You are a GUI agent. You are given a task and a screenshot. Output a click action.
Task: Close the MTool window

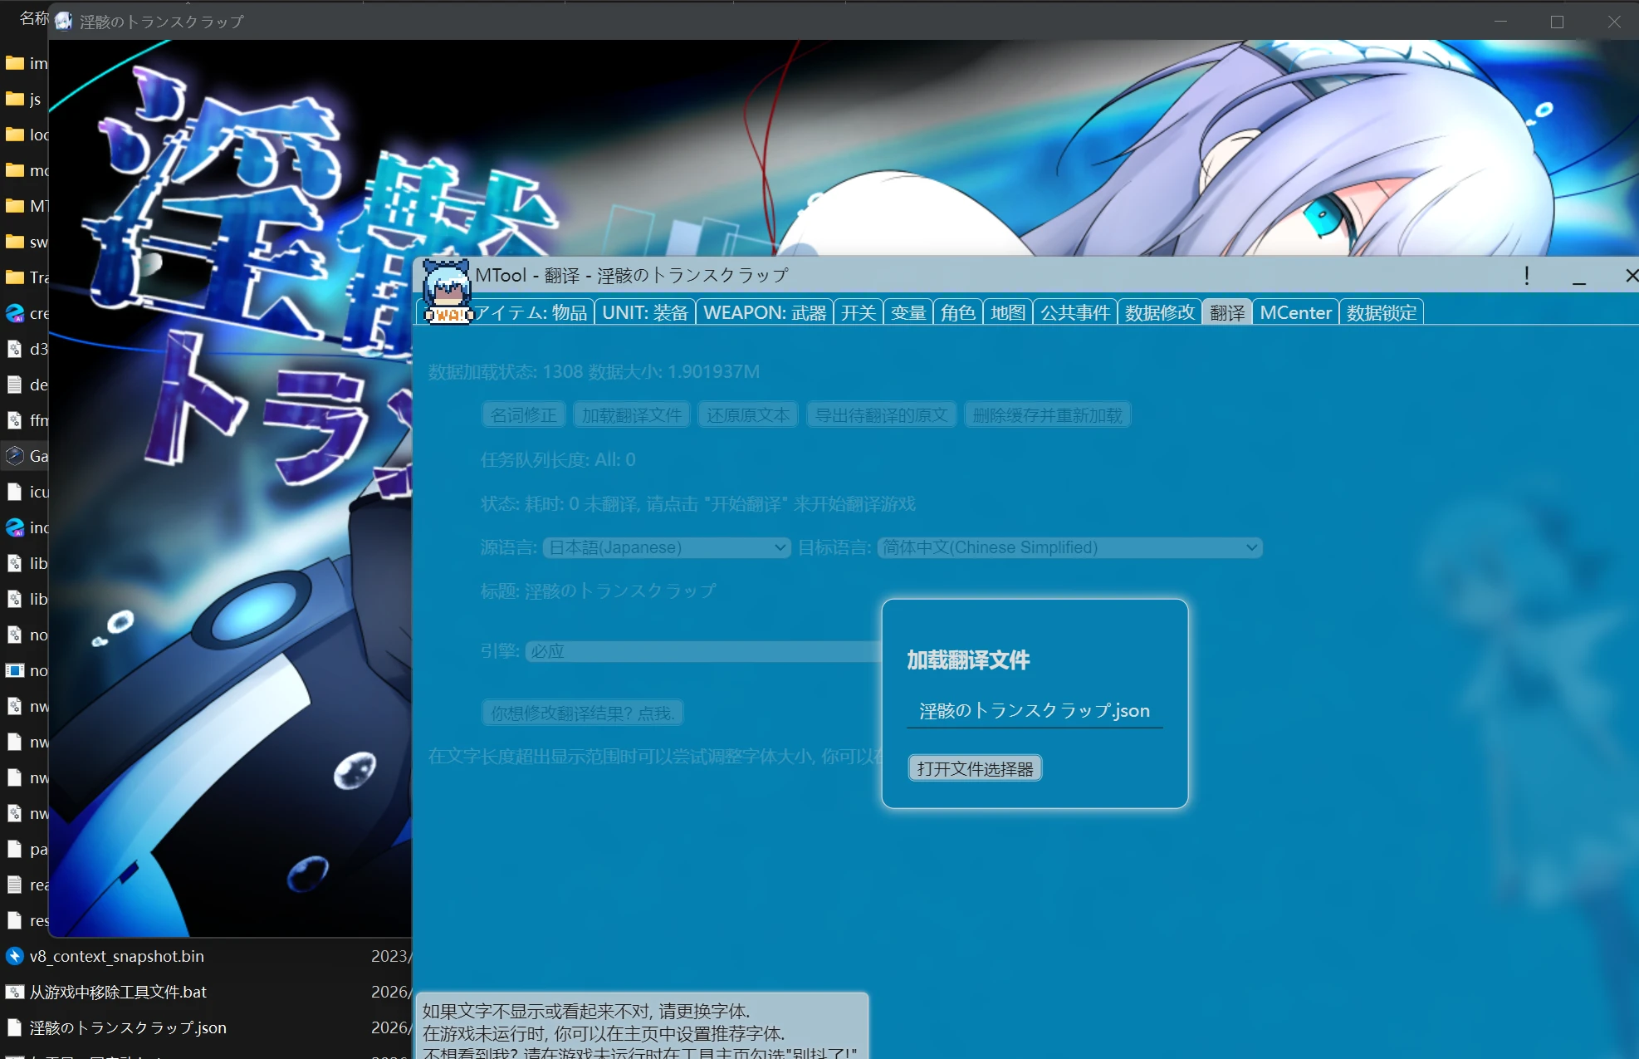(1631, 276)
